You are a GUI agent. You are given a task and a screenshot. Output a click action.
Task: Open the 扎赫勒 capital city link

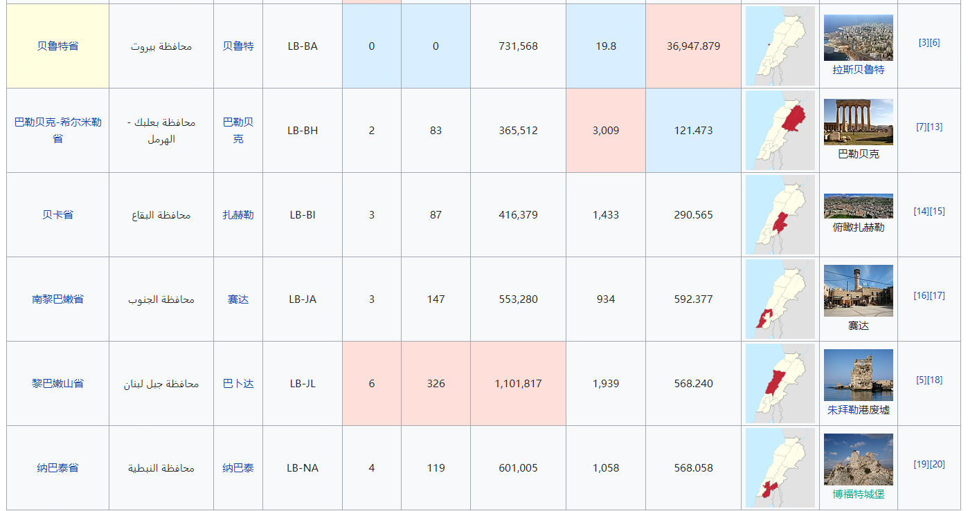point(238,215)
